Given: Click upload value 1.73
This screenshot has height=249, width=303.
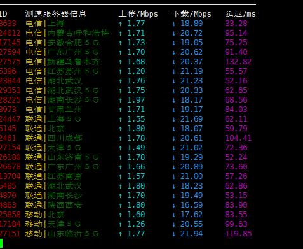Looking at the screenshot, I should coord(136,43).
